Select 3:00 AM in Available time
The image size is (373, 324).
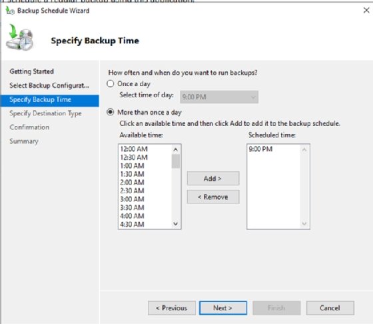point(133,199)
